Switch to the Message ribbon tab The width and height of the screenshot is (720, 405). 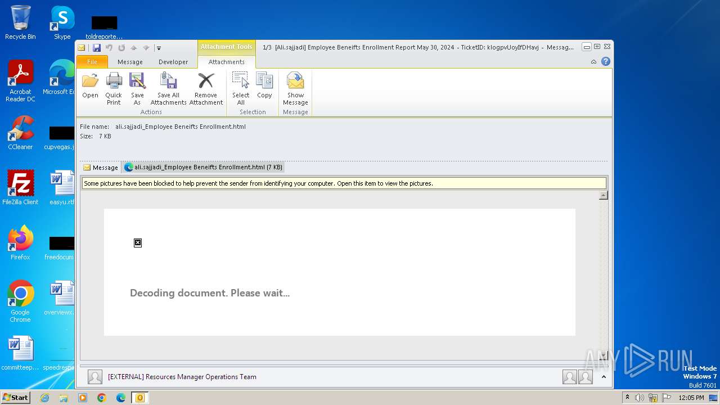(130, 62)
